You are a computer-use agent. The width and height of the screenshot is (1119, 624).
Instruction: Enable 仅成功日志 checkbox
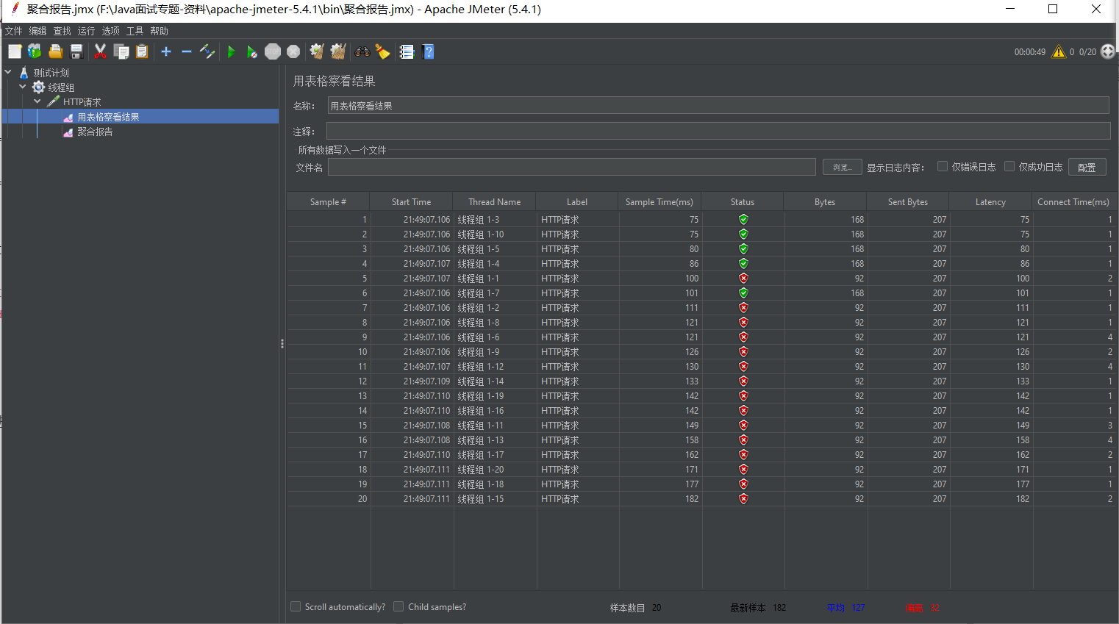click(1009, 166)
